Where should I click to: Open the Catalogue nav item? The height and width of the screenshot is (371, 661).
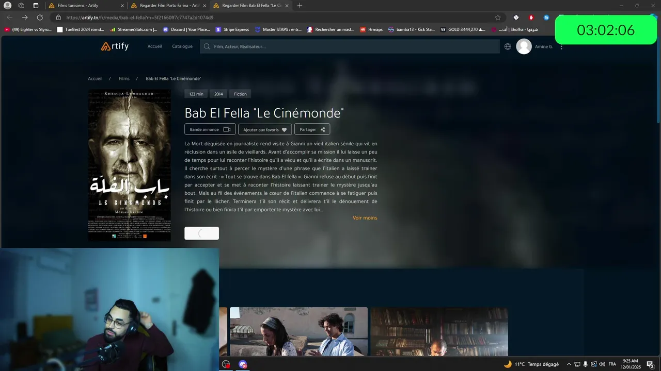(x=182, y=46)
